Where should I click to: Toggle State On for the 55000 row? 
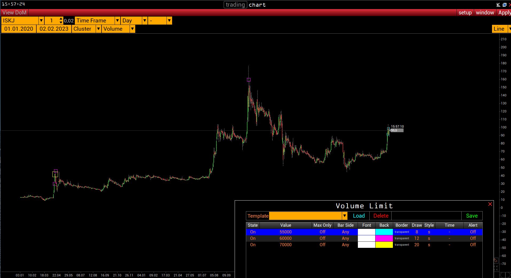253,232
